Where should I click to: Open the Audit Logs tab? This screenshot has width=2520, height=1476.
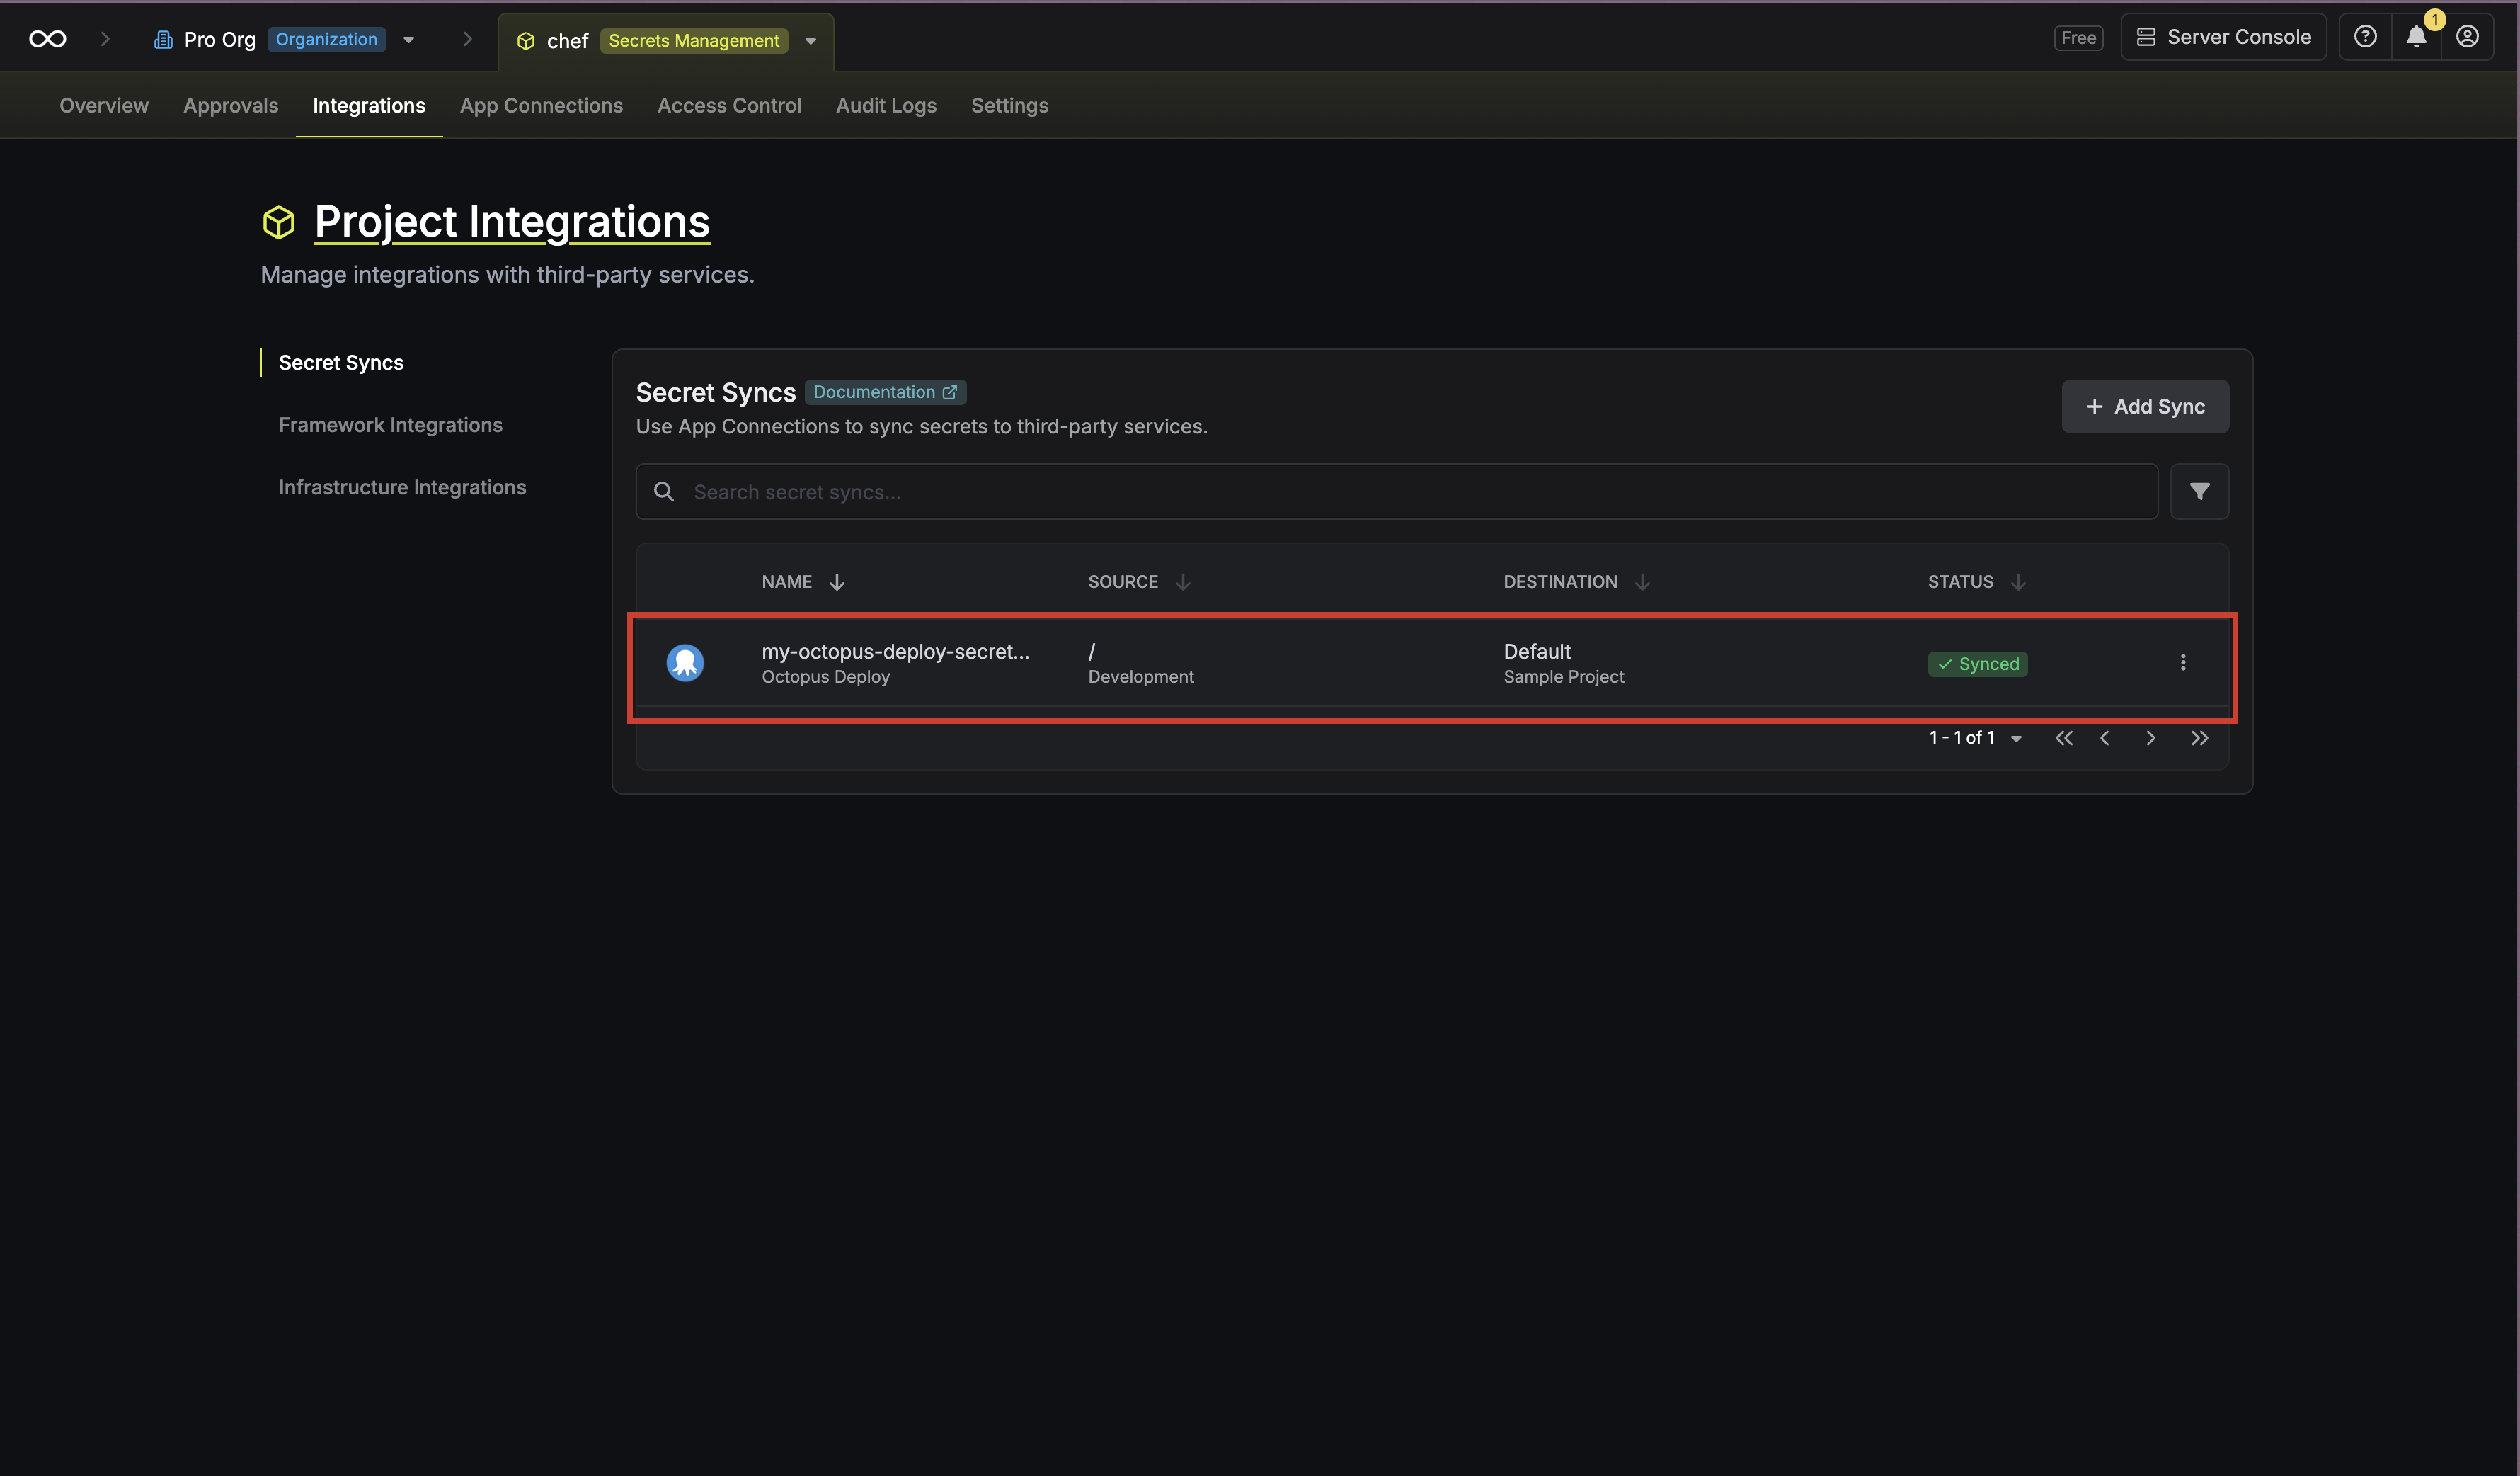886,106
